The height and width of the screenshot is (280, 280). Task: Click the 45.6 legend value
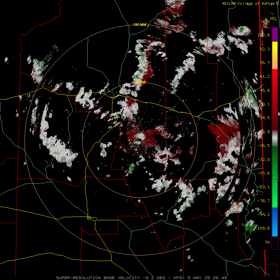[265, 90]
